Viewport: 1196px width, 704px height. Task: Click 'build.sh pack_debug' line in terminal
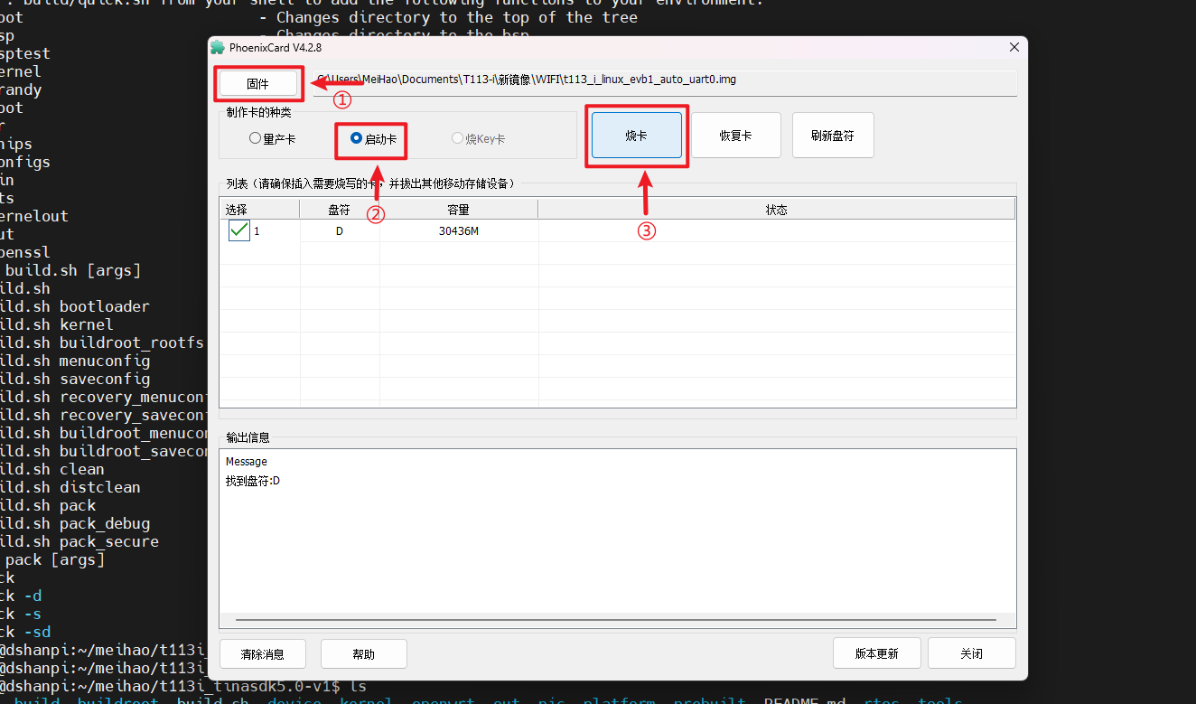click(x=75, y=523)
